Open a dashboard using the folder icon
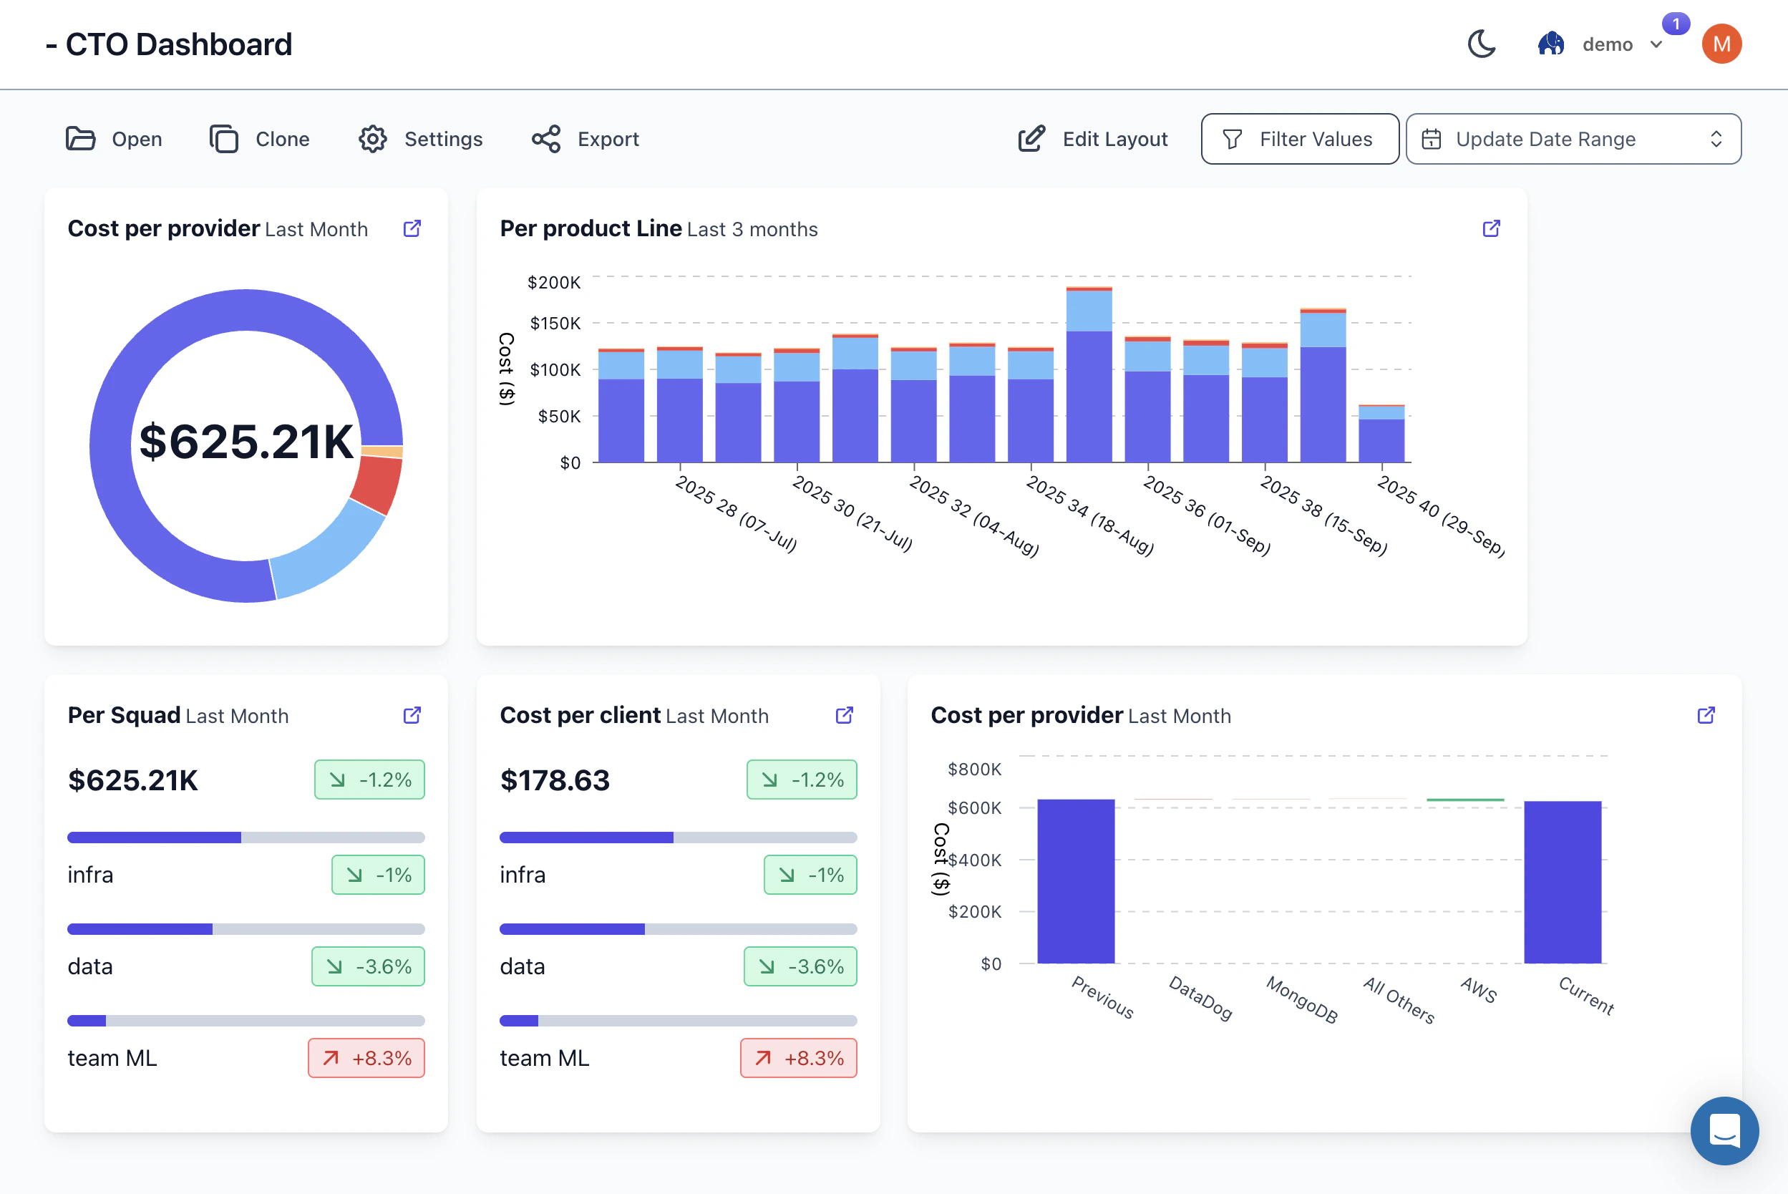 (x=81, y=139)
